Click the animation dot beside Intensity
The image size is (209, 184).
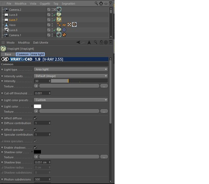[2, 81]
